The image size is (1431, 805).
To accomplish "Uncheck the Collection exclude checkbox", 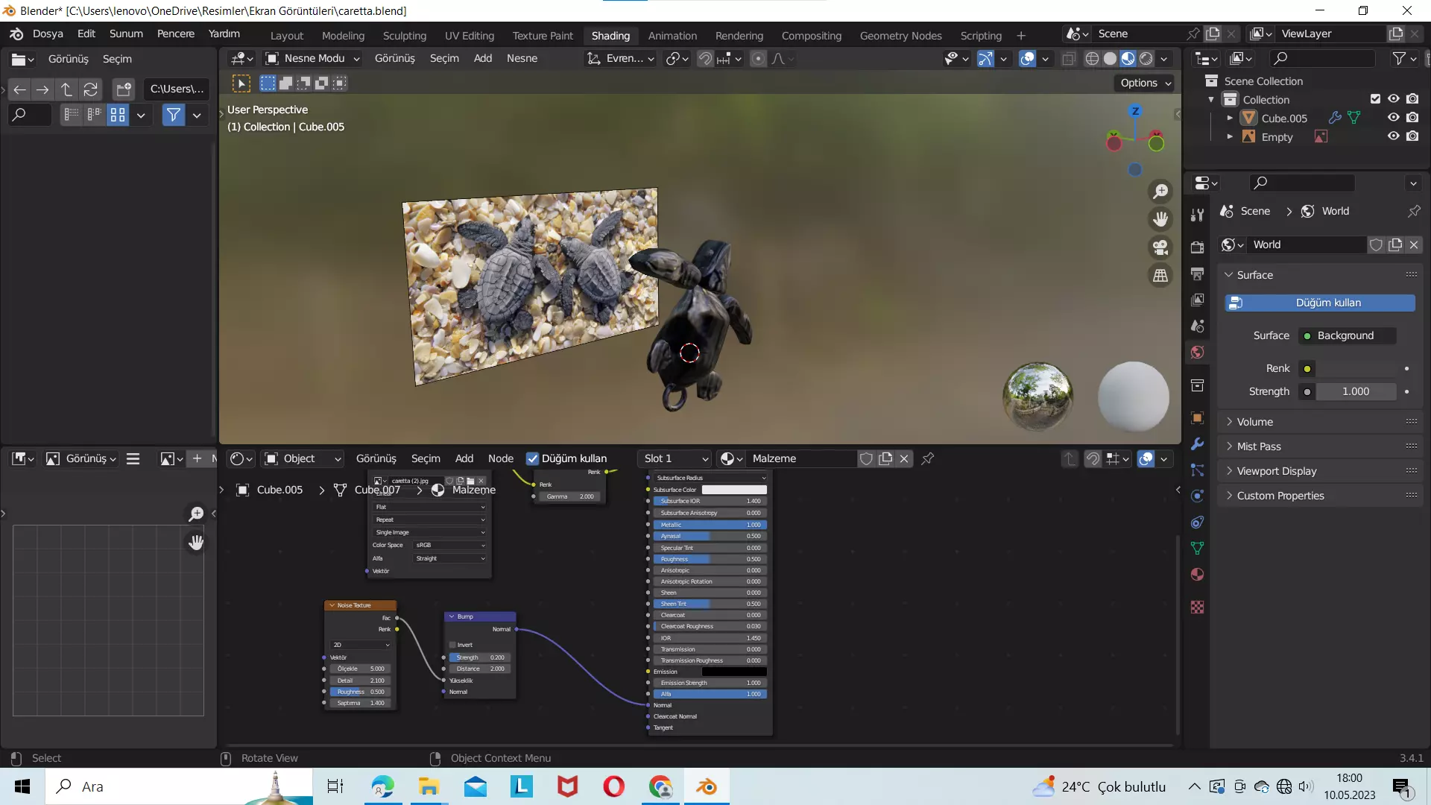I will click(1375, 99).
